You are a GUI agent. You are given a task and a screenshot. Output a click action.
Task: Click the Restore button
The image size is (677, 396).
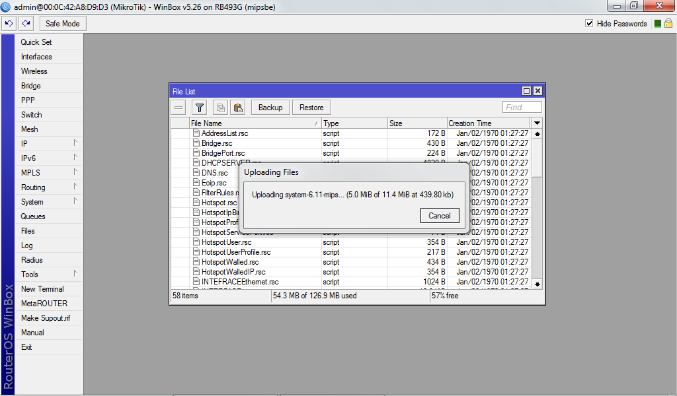[x=312, y=108]
